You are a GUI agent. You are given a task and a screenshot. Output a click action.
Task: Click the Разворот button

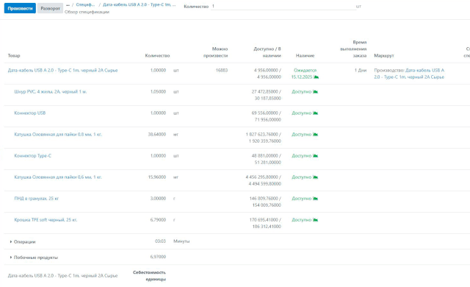(51, 8)
